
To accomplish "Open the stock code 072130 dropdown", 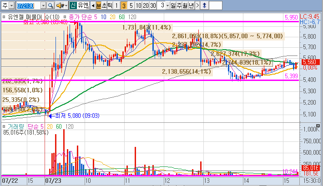I will pos(43,5).
